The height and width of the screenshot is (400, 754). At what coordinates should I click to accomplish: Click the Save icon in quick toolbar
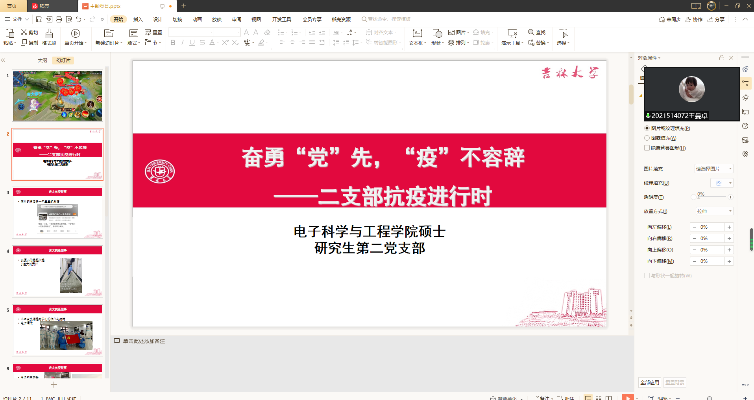click(39, 19)
